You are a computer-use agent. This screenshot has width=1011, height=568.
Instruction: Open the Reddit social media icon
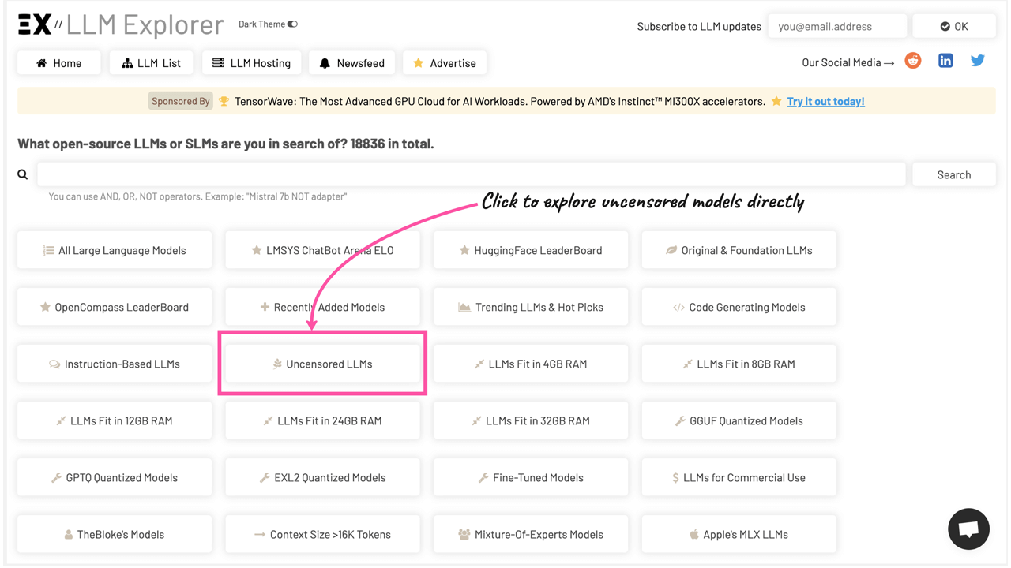pyautogui.click(x=913, y=62)
